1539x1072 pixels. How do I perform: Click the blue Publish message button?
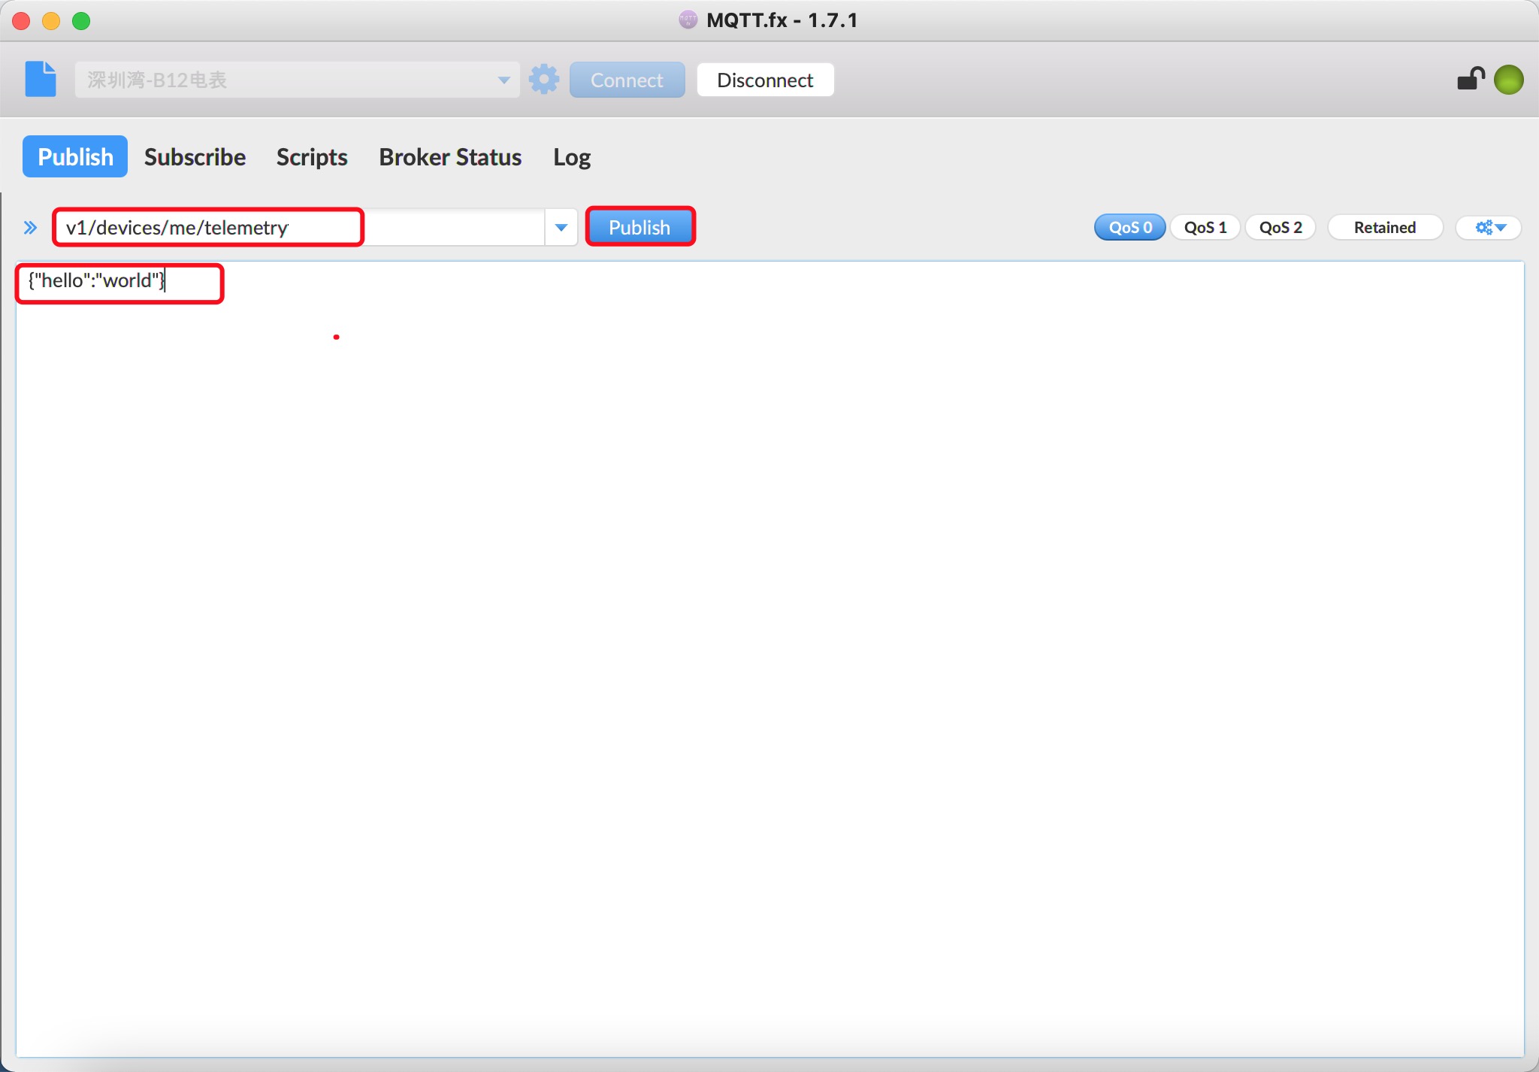(x=639, y=227)
